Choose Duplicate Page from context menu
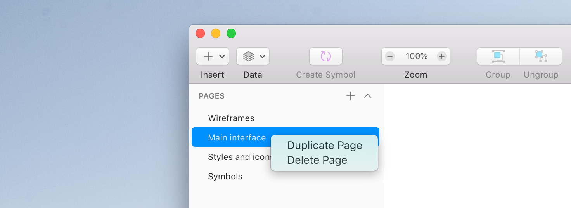This screenshot has height=208, width=571. click(x=324, y=145)
